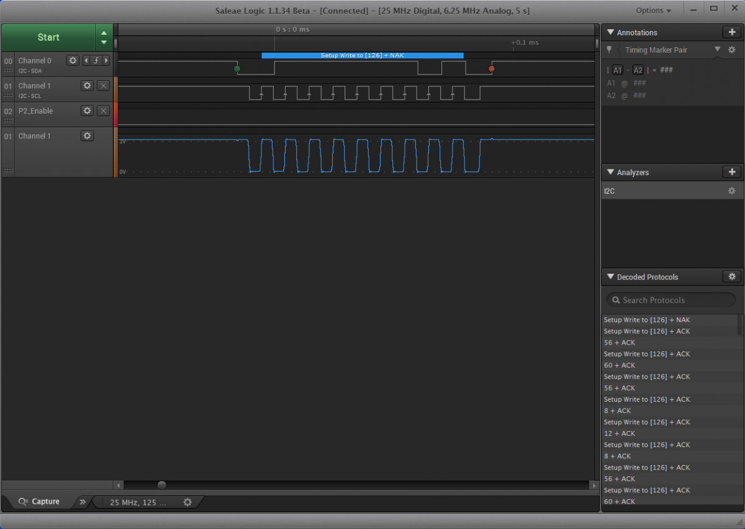Add a new annotation
The image size is (745, 529).
(x=732, y=32)
